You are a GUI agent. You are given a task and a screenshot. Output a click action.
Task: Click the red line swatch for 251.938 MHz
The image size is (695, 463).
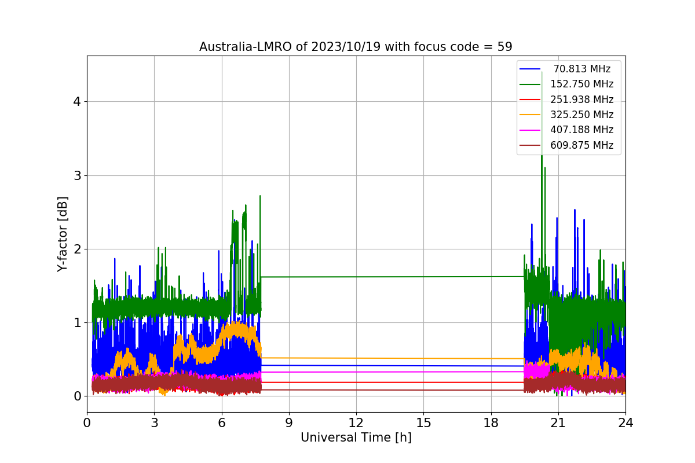(530, 100)
